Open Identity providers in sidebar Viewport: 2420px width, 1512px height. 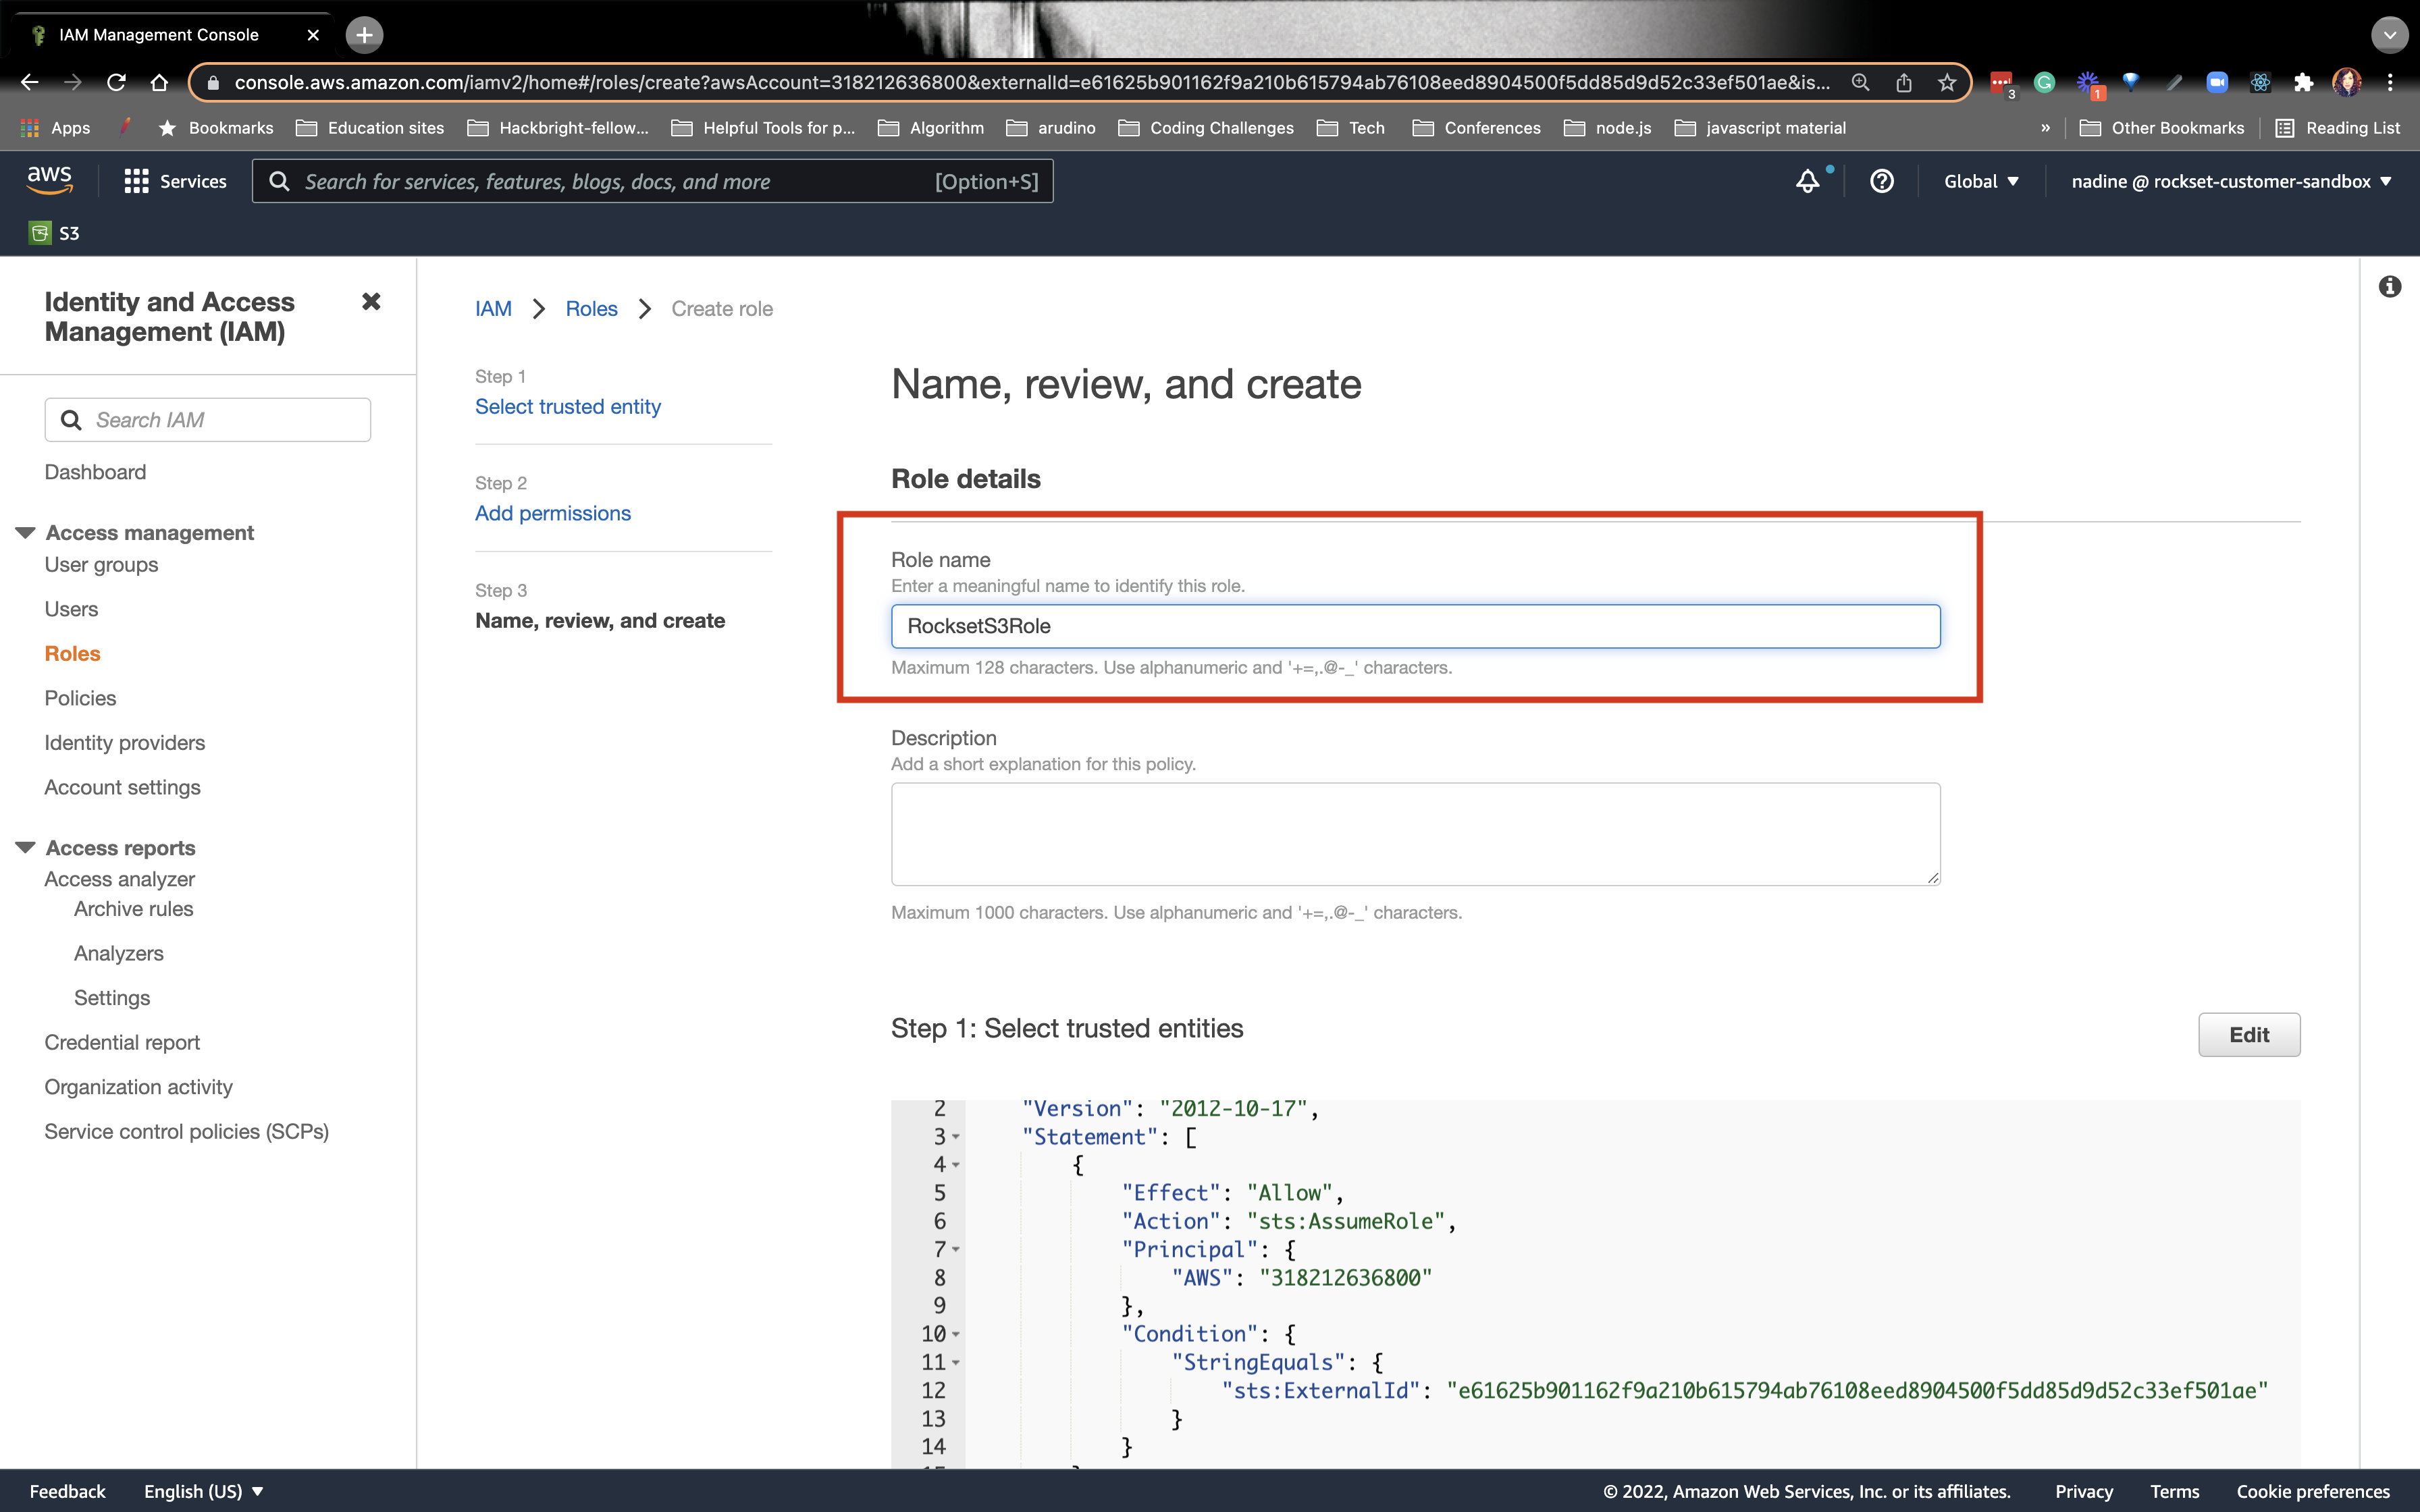[124, 742]
